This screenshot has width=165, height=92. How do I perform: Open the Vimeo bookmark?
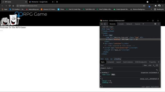point(61,9)
